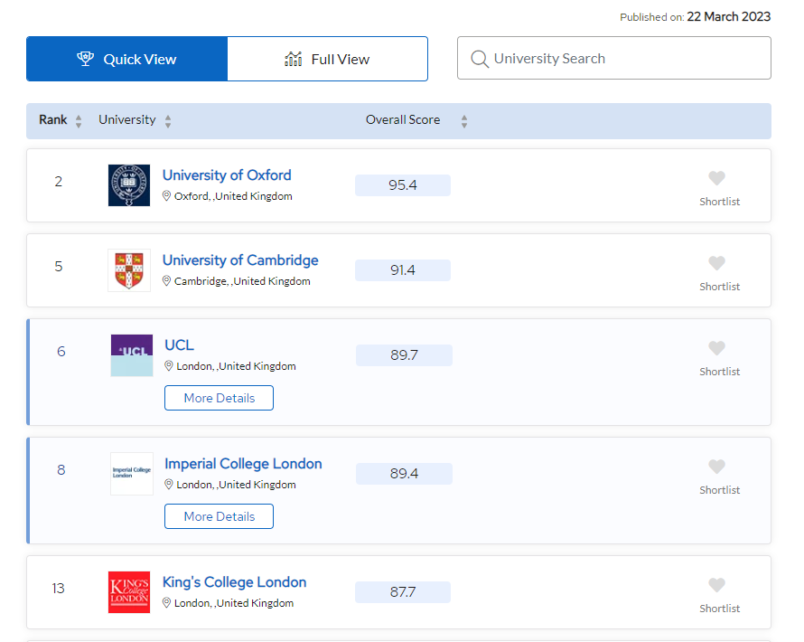The image size is (804, 642).
Task: Shortlist University of Oxford with heart
Action: tap(716, 178)
